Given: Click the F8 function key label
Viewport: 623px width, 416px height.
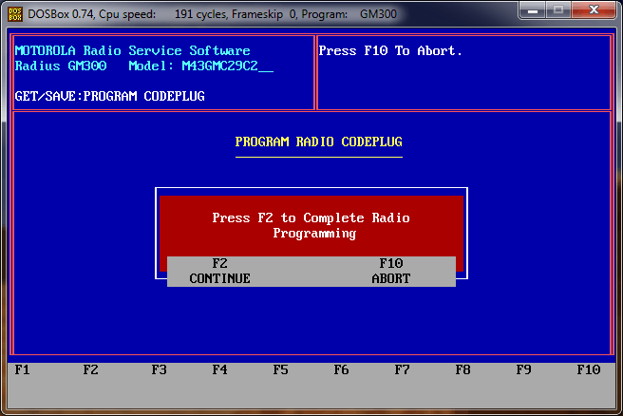Looking at the screenshot, I should (x=463, y=370).
